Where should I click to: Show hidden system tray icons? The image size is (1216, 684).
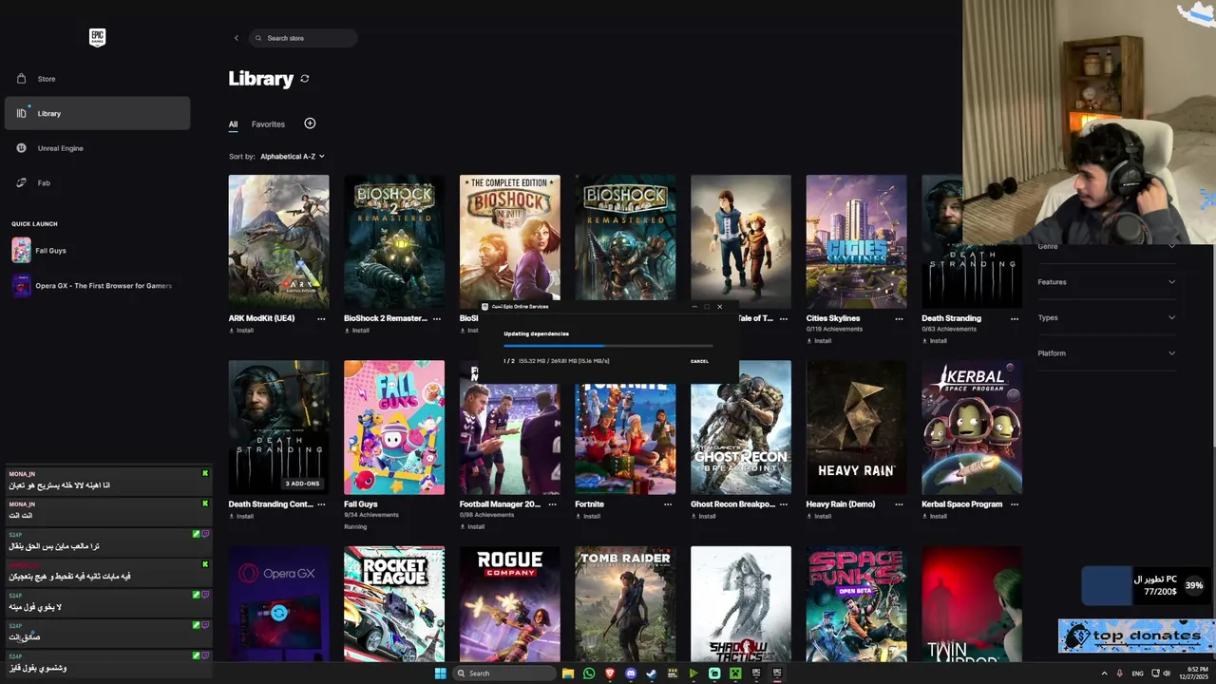click(x=1104, y=674)
